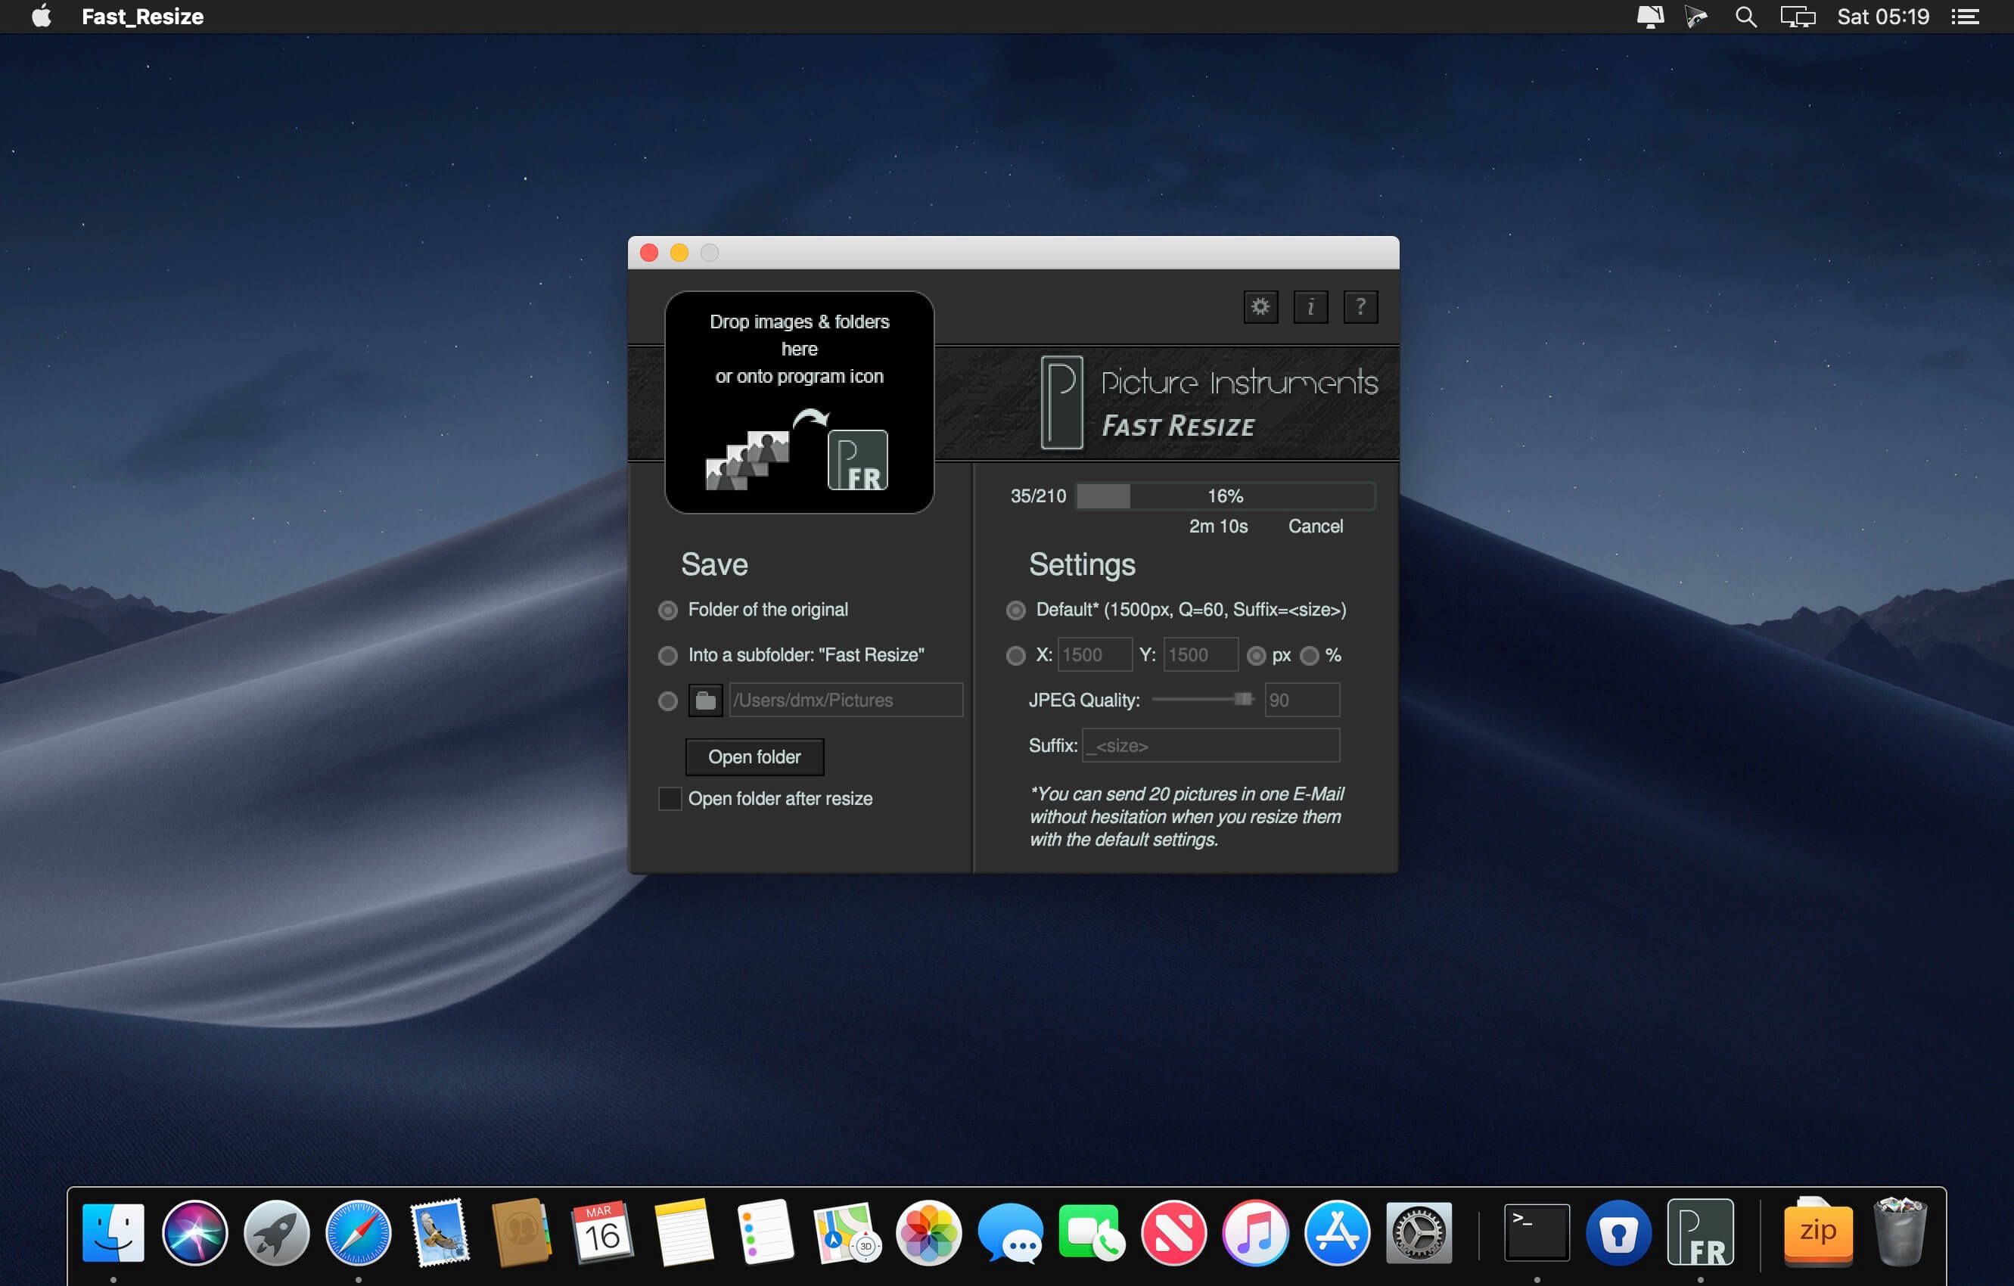Open App Store from the Dock

pyautogui.click(x=1337, y=1232)
